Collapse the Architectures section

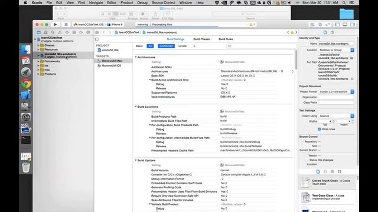135,57
